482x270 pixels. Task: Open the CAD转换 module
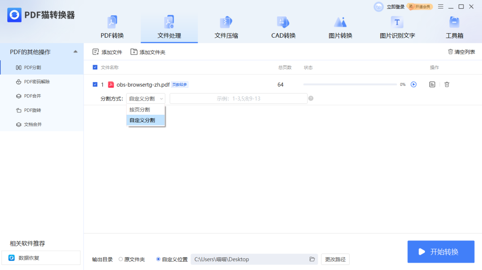pos(283,28)
